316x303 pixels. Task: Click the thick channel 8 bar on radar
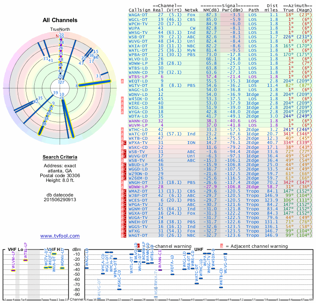pyautogui.click(x=95, y=83)
